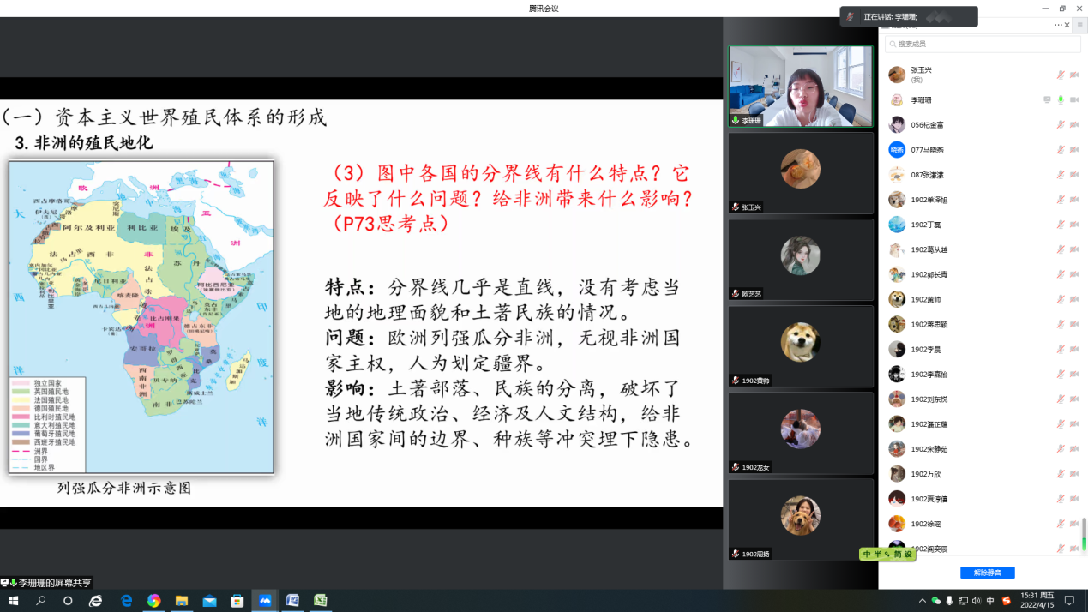Click the Sogou input method tray icon
This screenshot has height=612, width=1088.
point(1007,601)
